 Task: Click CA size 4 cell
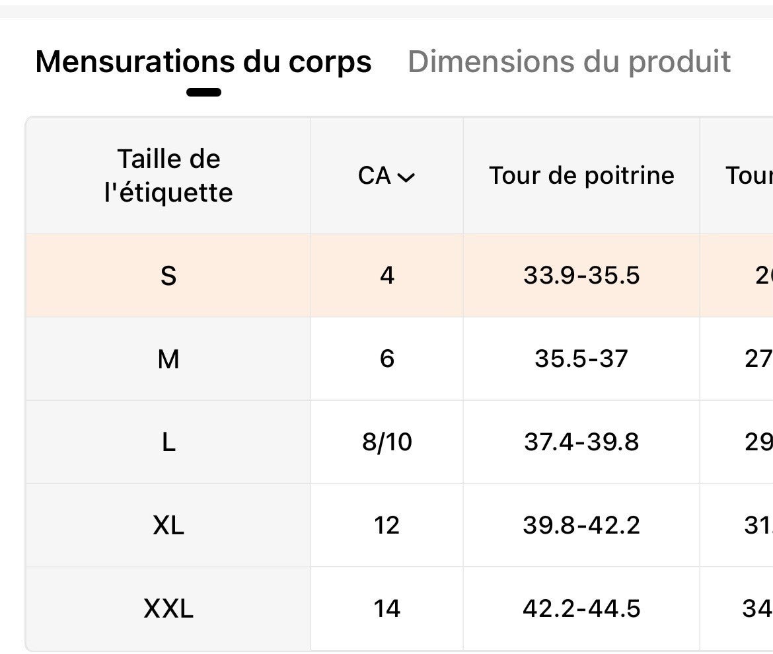point(387,275)
